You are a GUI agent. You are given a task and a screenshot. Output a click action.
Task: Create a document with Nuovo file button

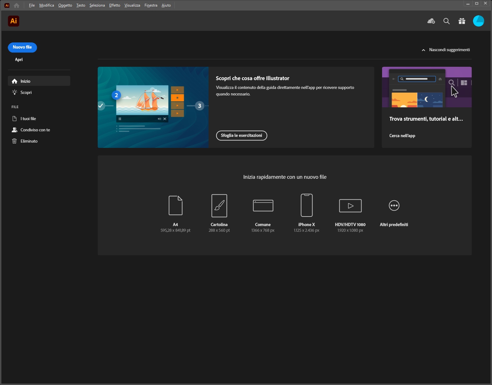pos(22,47)
